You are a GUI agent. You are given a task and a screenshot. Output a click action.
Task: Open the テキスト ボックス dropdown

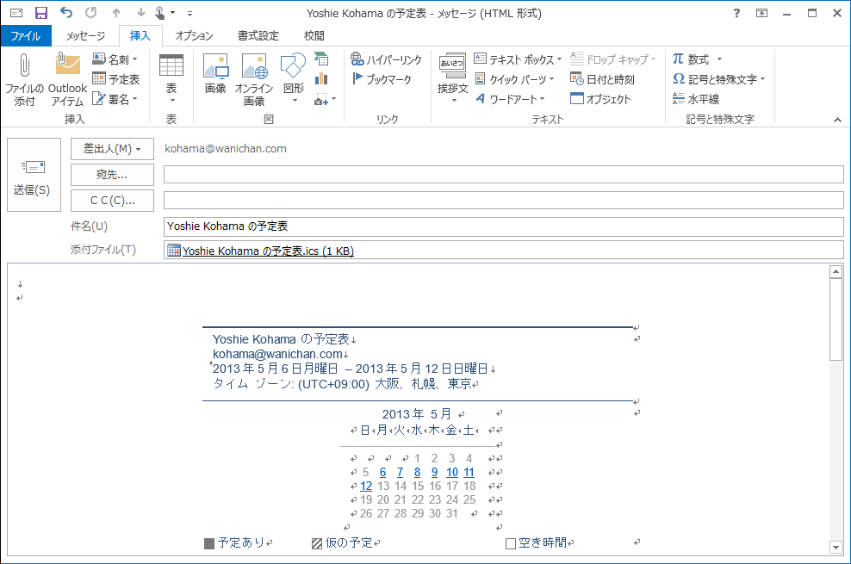519,59
